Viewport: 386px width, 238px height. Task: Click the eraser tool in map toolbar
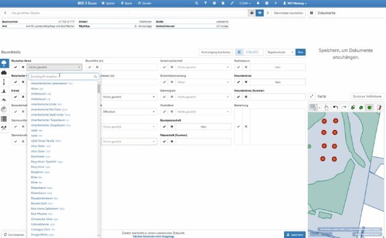pos(378,108)
